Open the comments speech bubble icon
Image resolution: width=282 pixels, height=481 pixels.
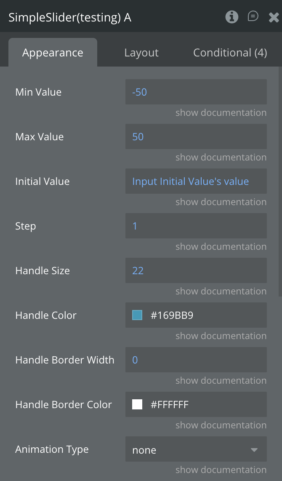point(253,17)
